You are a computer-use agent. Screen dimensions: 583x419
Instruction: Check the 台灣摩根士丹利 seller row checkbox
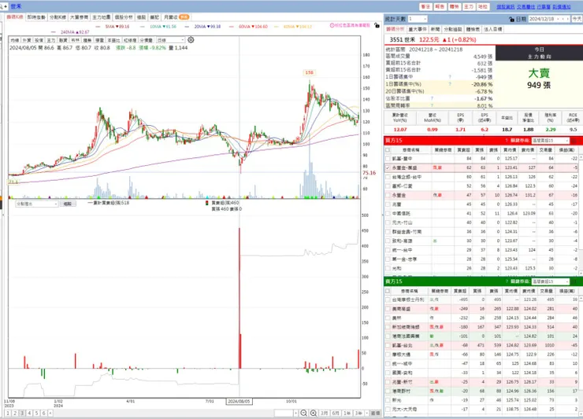(388, 300)
